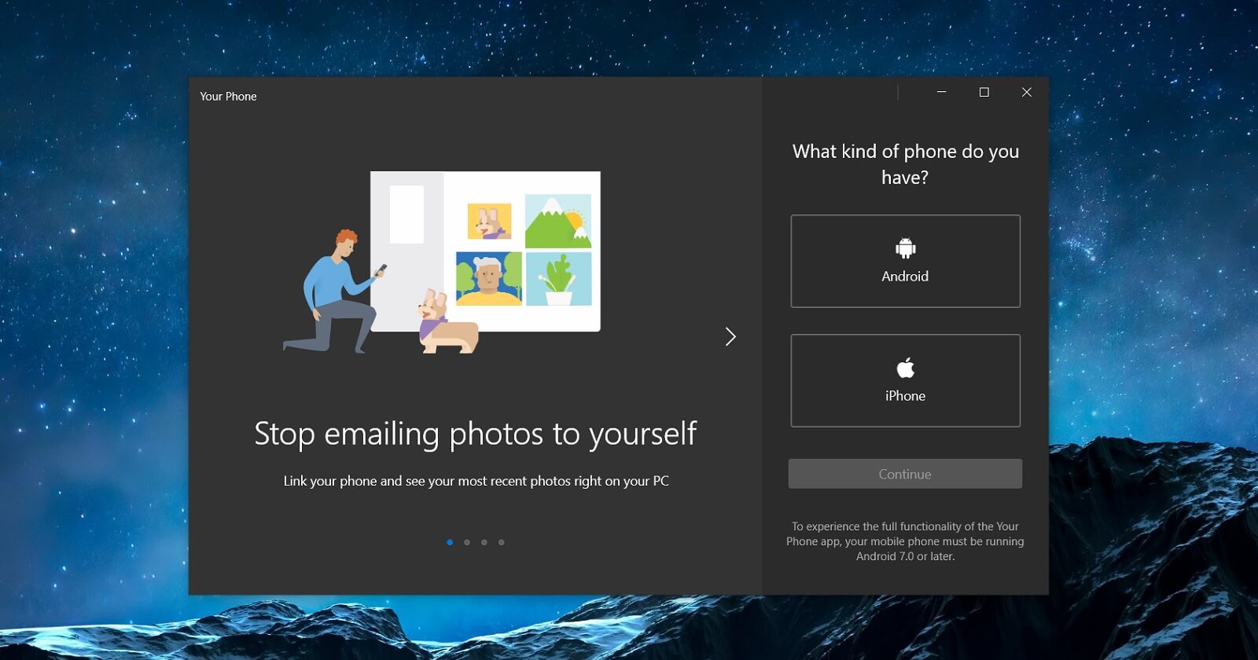Screen dimensions: 1258x660
Task: Click the greyed-out Continue button
Action: tap(905, 474)
